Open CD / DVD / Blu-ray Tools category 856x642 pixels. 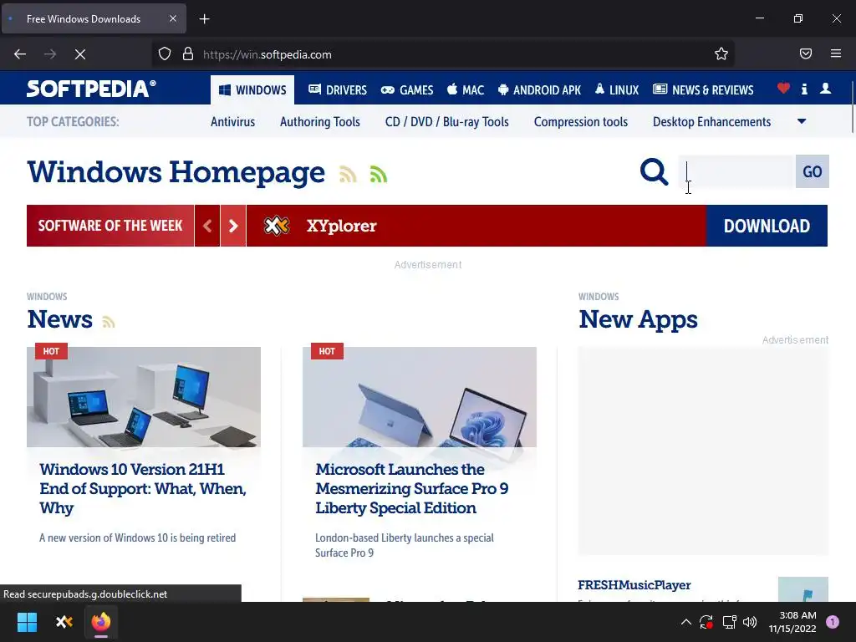pos(446,122)
